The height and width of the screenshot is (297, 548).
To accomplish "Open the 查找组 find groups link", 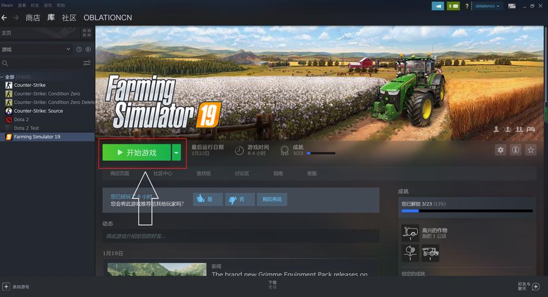I will (203, 173).
